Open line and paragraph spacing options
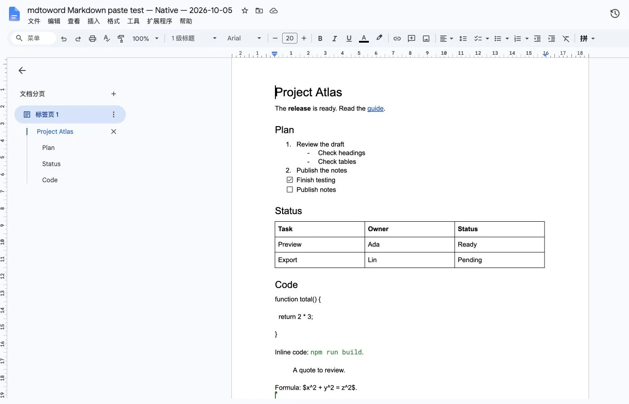Viewport: 629px width, 404px height. click(x=463, y=39)
